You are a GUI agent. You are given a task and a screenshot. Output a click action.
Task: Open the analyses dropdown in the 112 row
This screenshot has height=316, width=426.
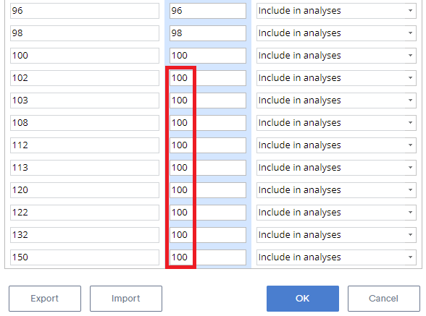point(336,145)
